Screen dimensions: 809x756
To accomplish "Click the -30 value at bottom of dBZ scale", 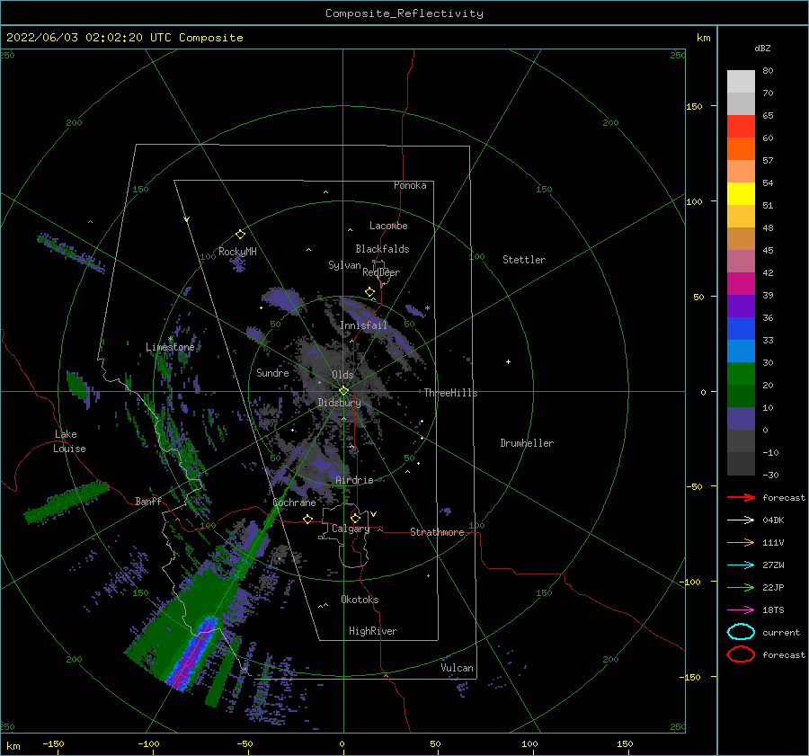I will 770,476.
